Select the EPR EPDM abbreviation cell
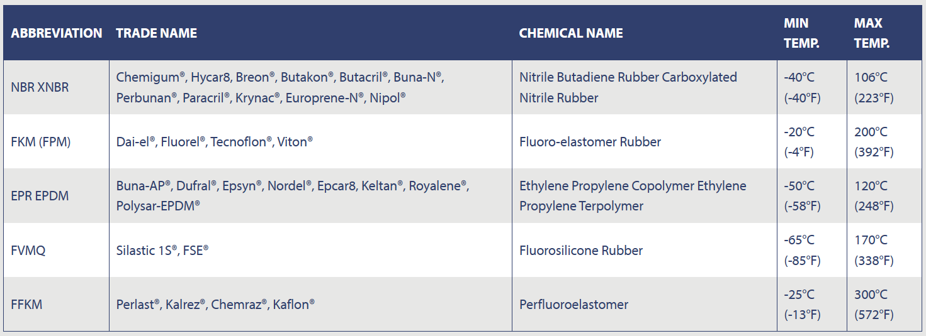Screen dimensions: 926x336 [40, 196]
